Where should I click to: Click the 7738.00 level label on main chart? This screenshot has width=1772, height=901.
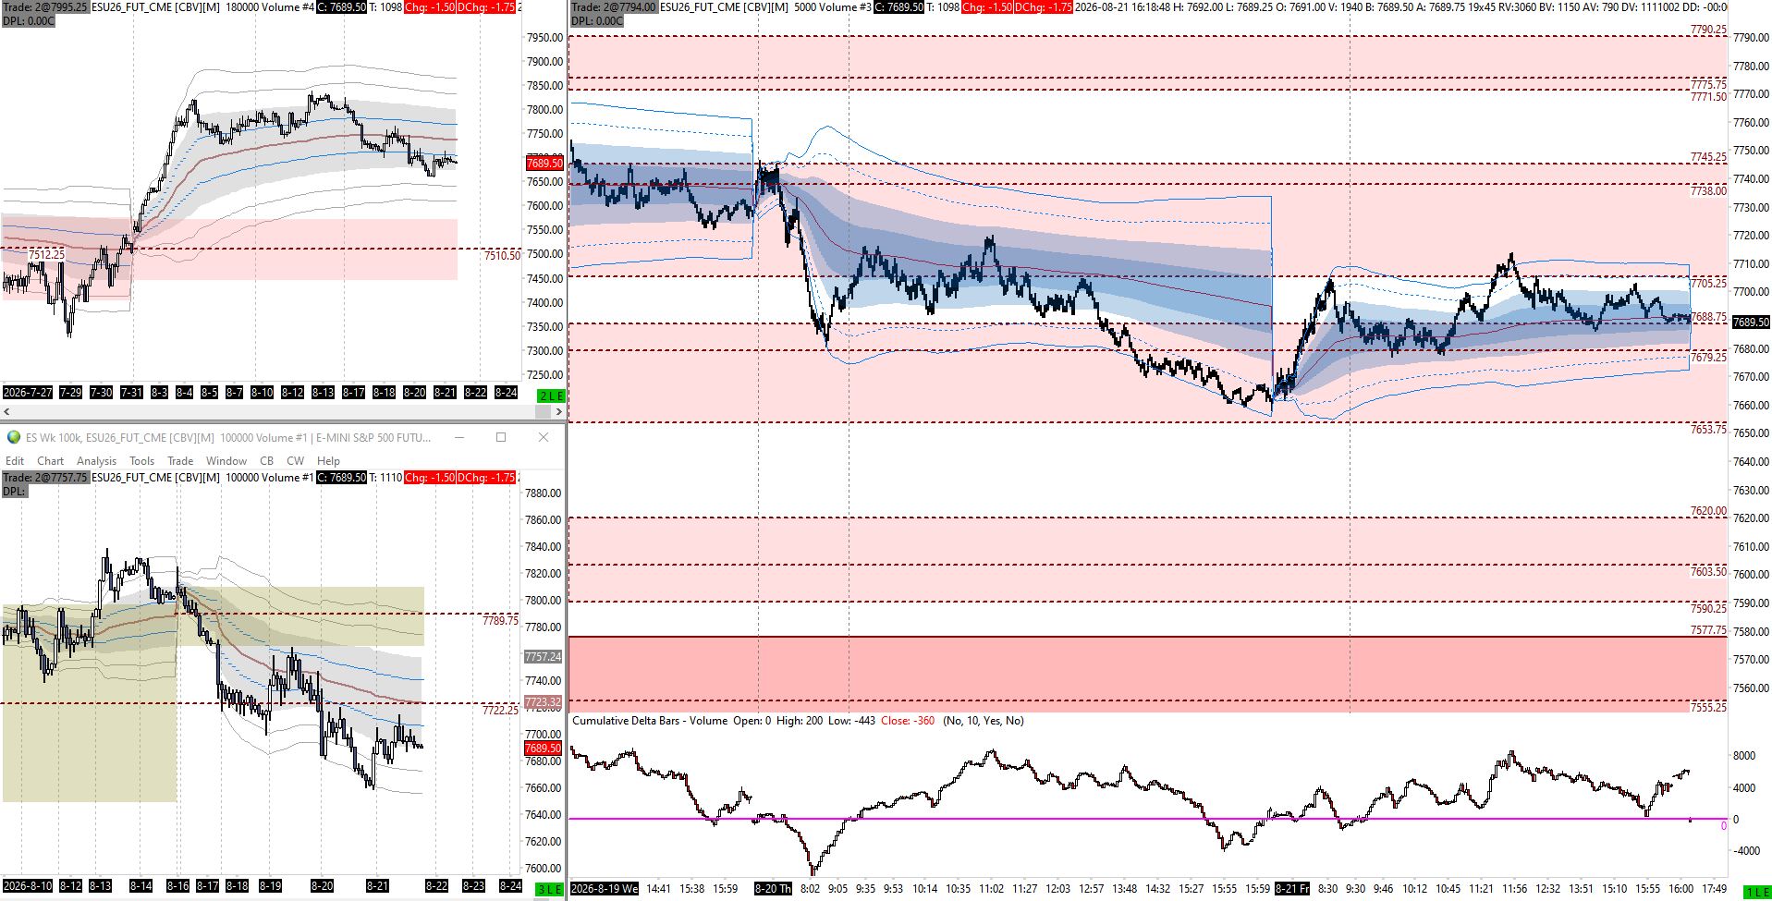click(1708, 191)
